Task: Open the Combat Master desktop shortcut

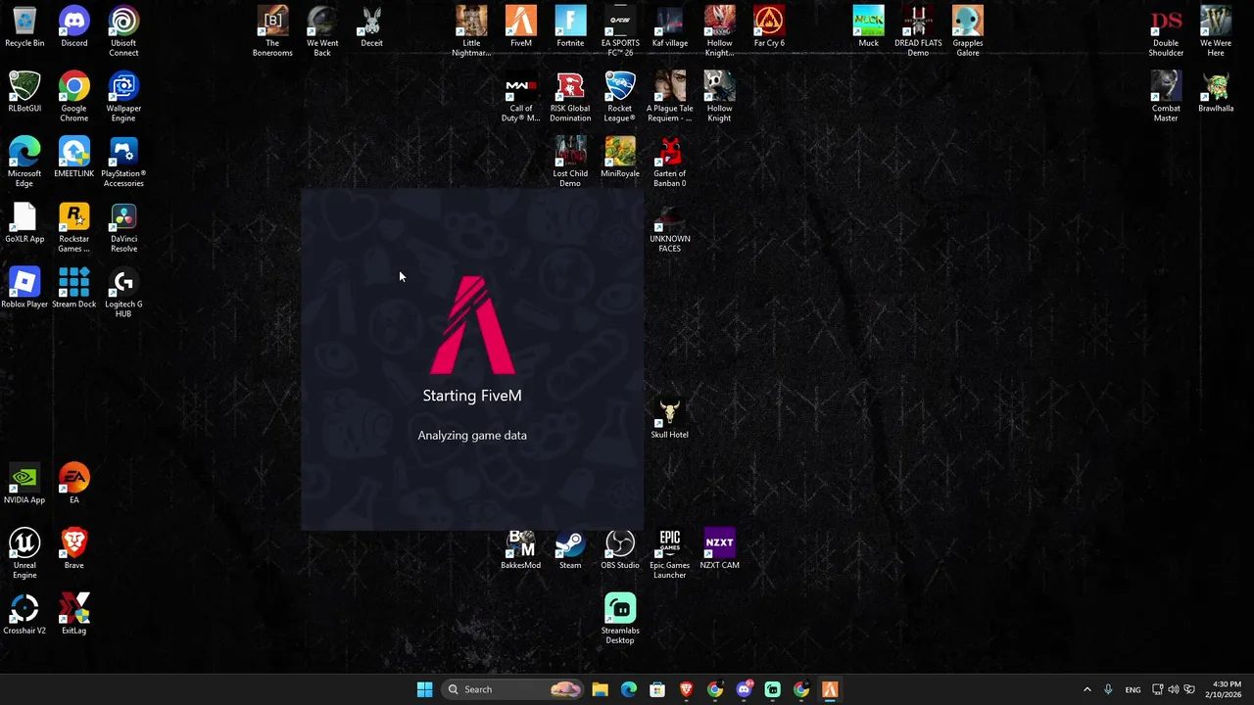Action: point(1166,97)
